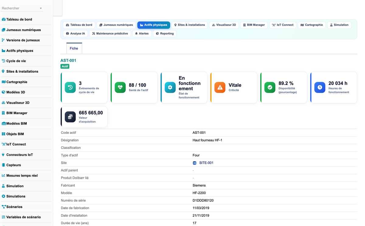Click the checkmark icon on Disponibilité card

tap(270, 88)
